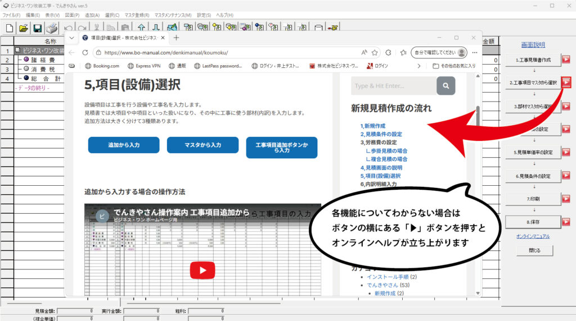Open the 1,新規作成 link
This screenshot has height=321, width=576.
point(372,126)
